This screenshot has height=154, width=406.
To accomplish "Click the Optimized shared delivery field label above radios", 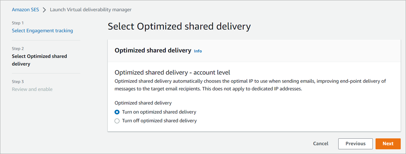I will click(x=143, y=103).
